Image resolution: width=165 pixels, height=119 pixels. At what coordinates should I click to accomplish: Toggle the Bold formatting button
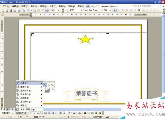[x=115, y=11]
